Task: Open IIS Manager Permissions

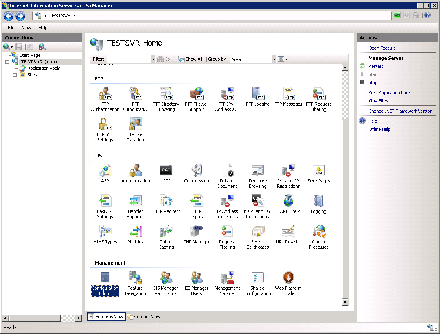Action: coord(166,283)
